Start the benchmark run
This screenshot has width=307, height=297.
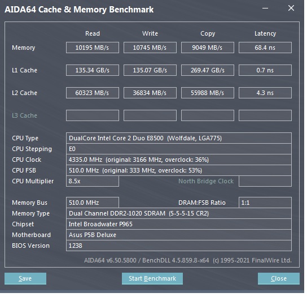152,278
